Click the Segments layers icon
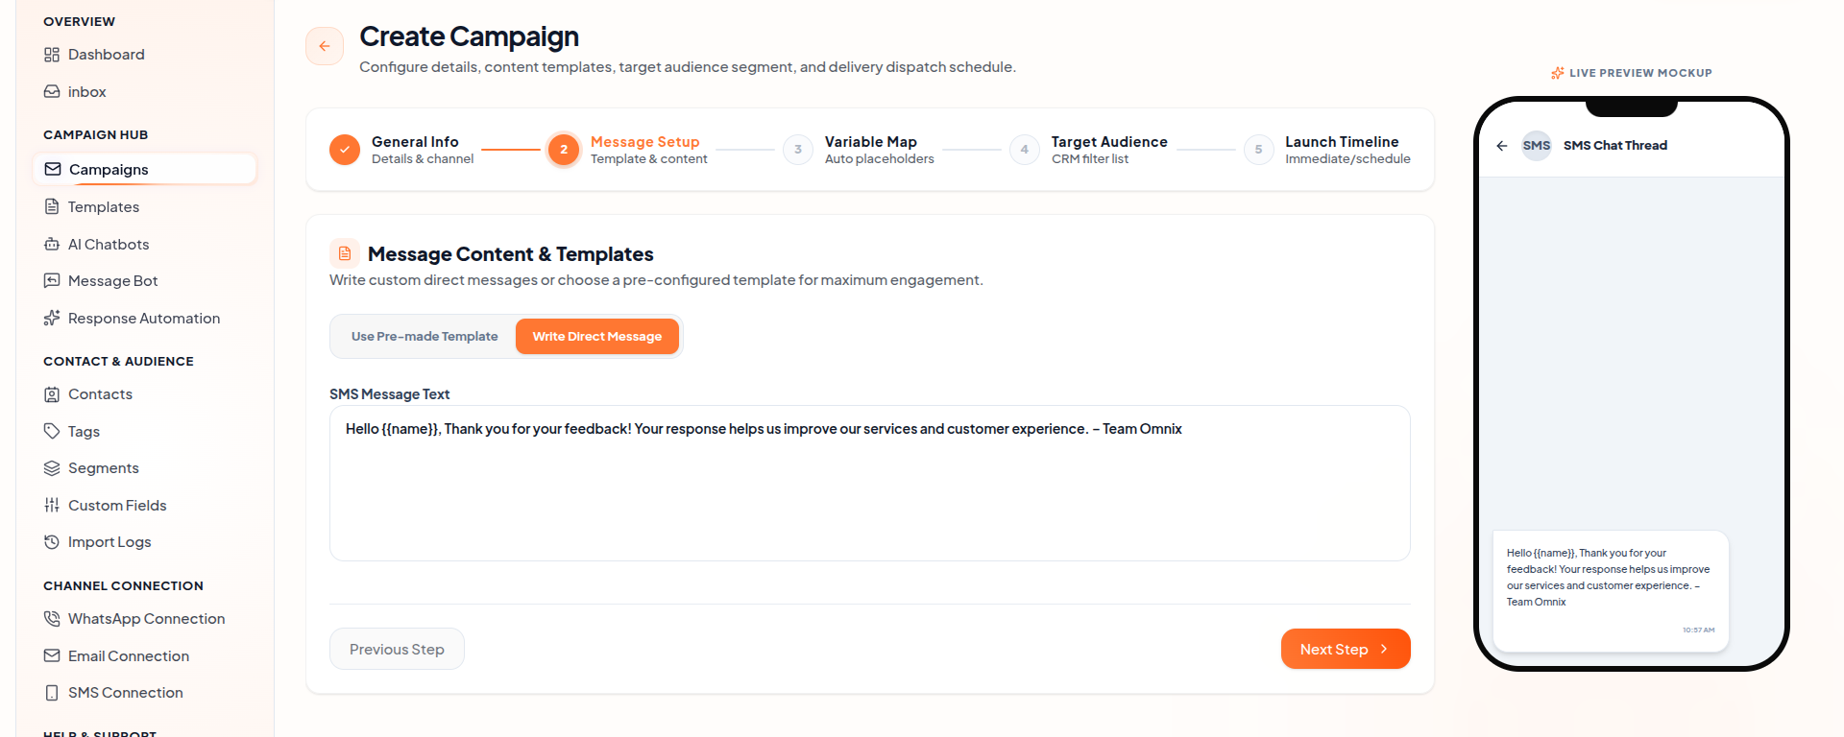This screenshot has width=1844, height=737. point(52,468)
